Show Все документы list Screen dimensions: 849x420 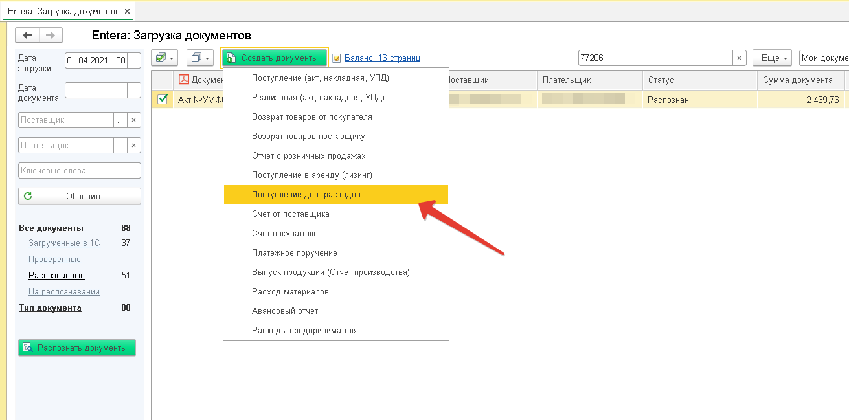(x=51, y=228)
